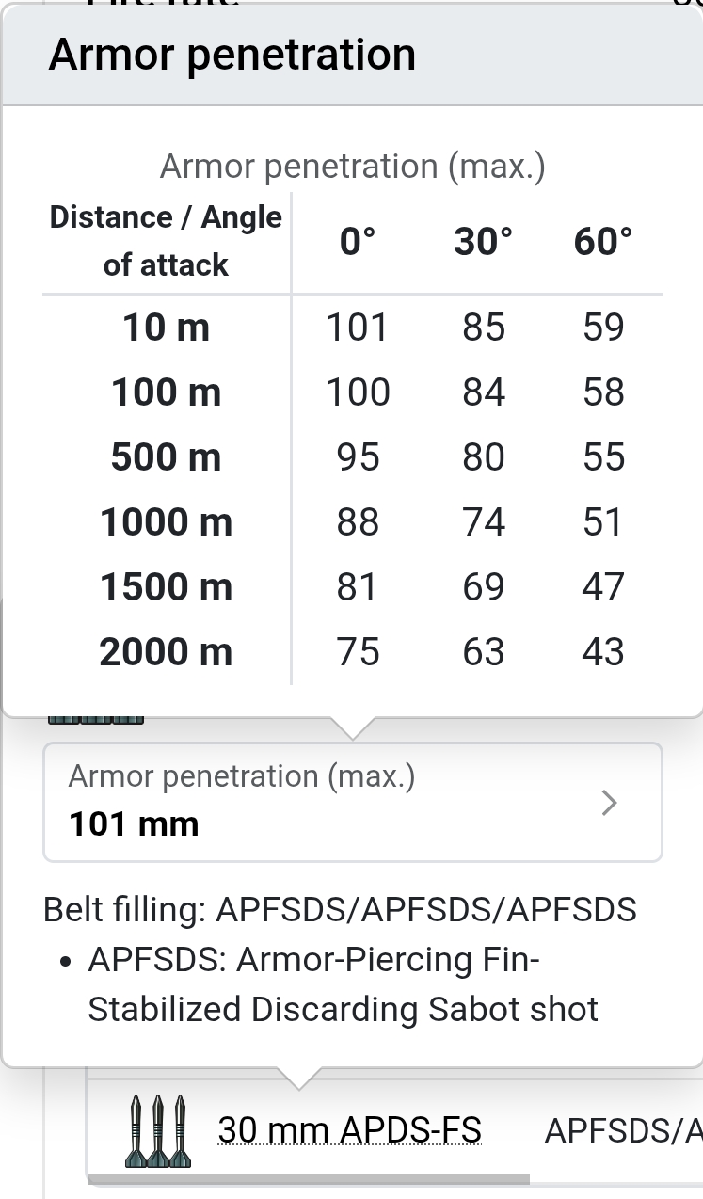
Task: Open the 30 mm APDS-FS link
Action: pyautogui.click(x=349, y=1129)
